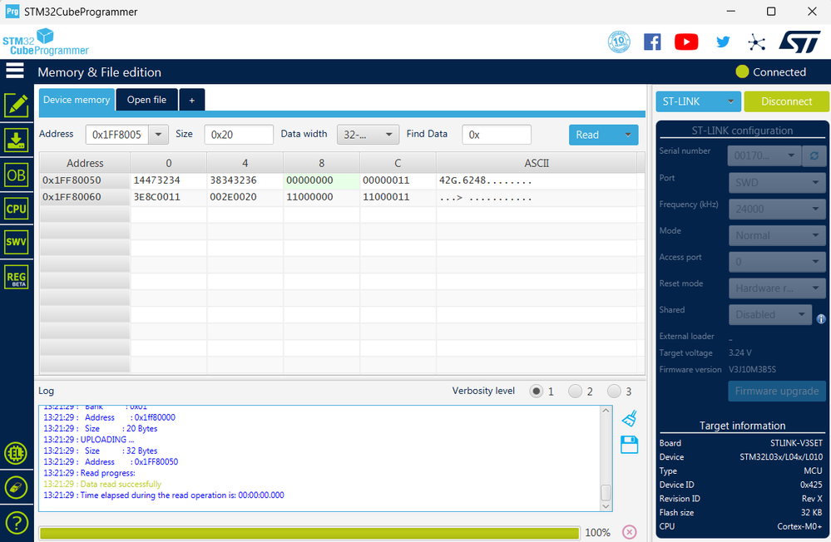Click the Shared mode info icon
The image size is (831, 542).
[821, 319]
